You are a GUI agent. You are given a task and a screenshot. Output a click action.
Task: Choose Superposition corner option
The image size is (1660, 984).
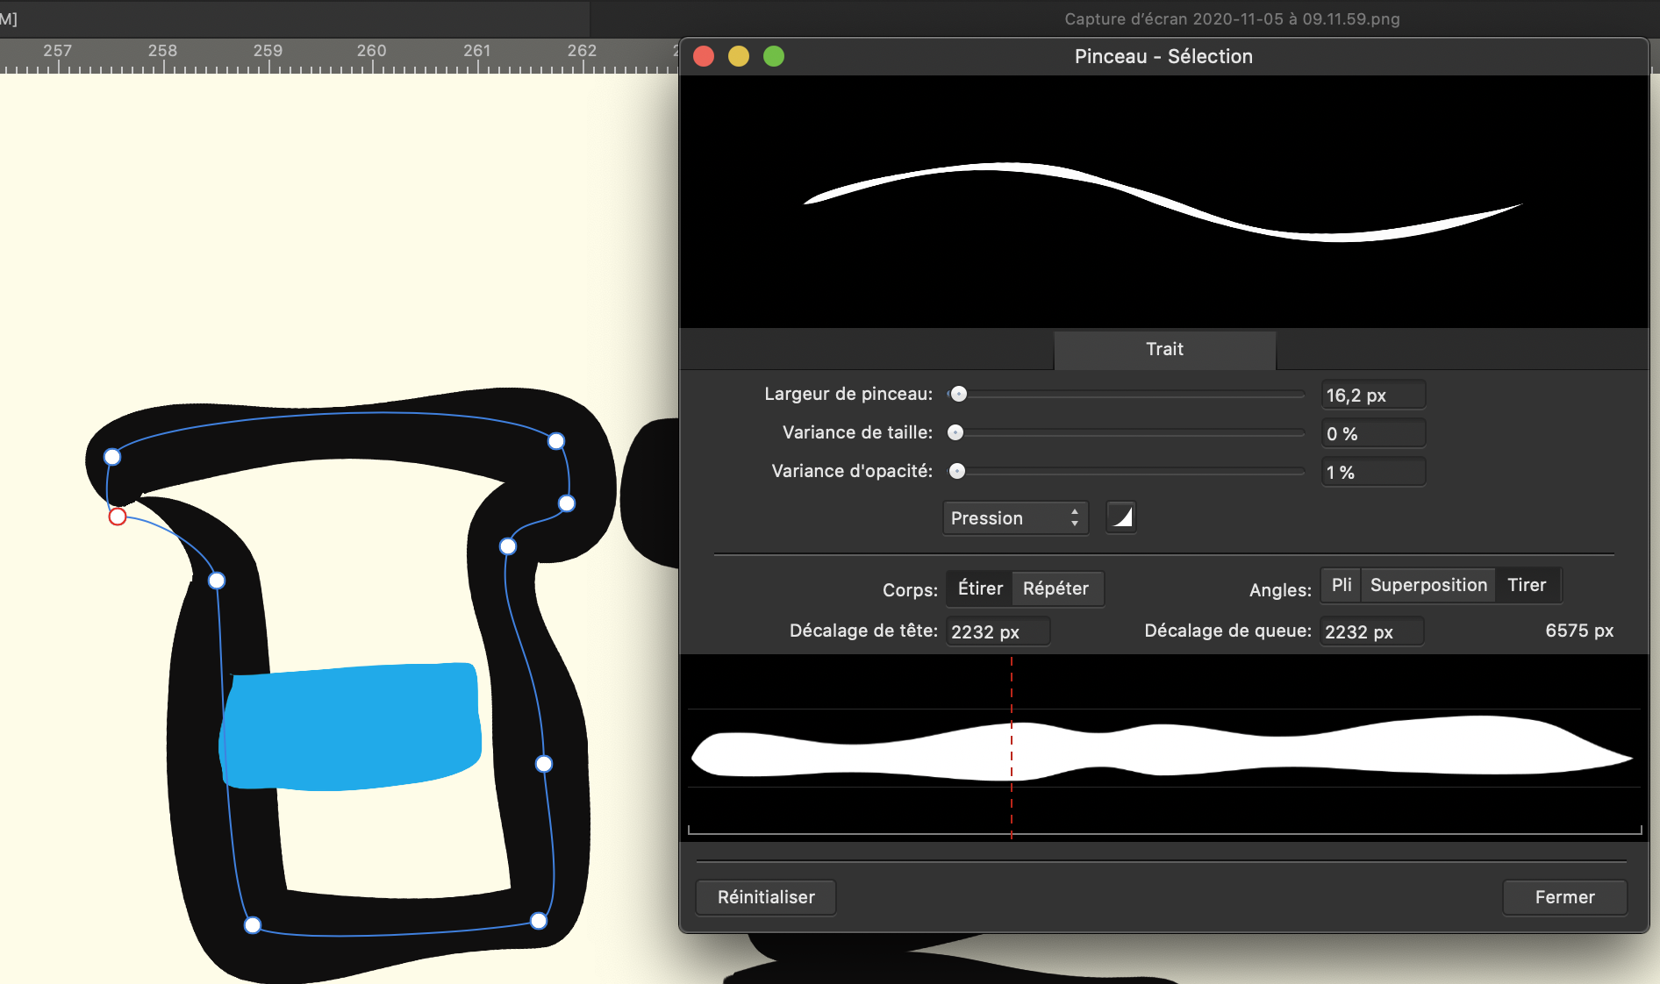pyautogui.click(x=1428, y=585)
